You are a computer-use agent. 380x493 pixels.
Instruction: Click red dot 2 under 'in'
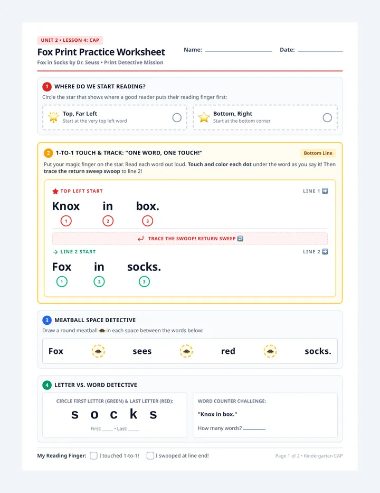tap(108, 221)
